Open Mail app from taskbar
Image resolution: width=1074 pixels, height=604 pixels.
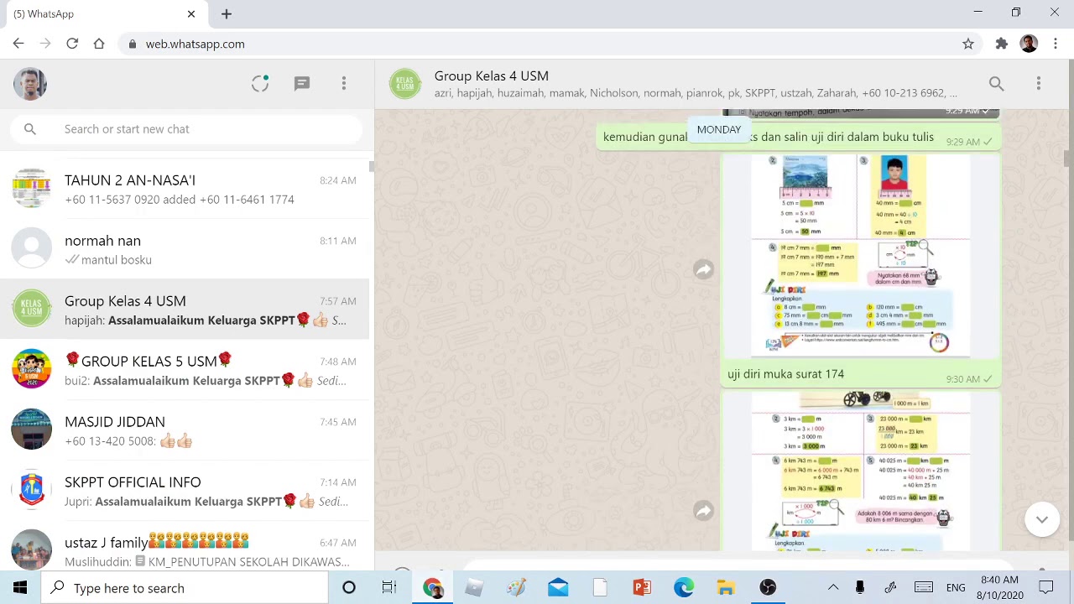point(558,588)
